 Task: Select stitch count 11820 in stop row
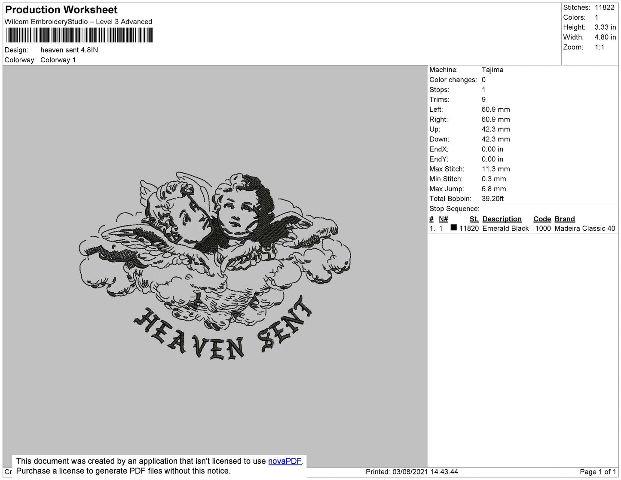[x=469, y=229]
